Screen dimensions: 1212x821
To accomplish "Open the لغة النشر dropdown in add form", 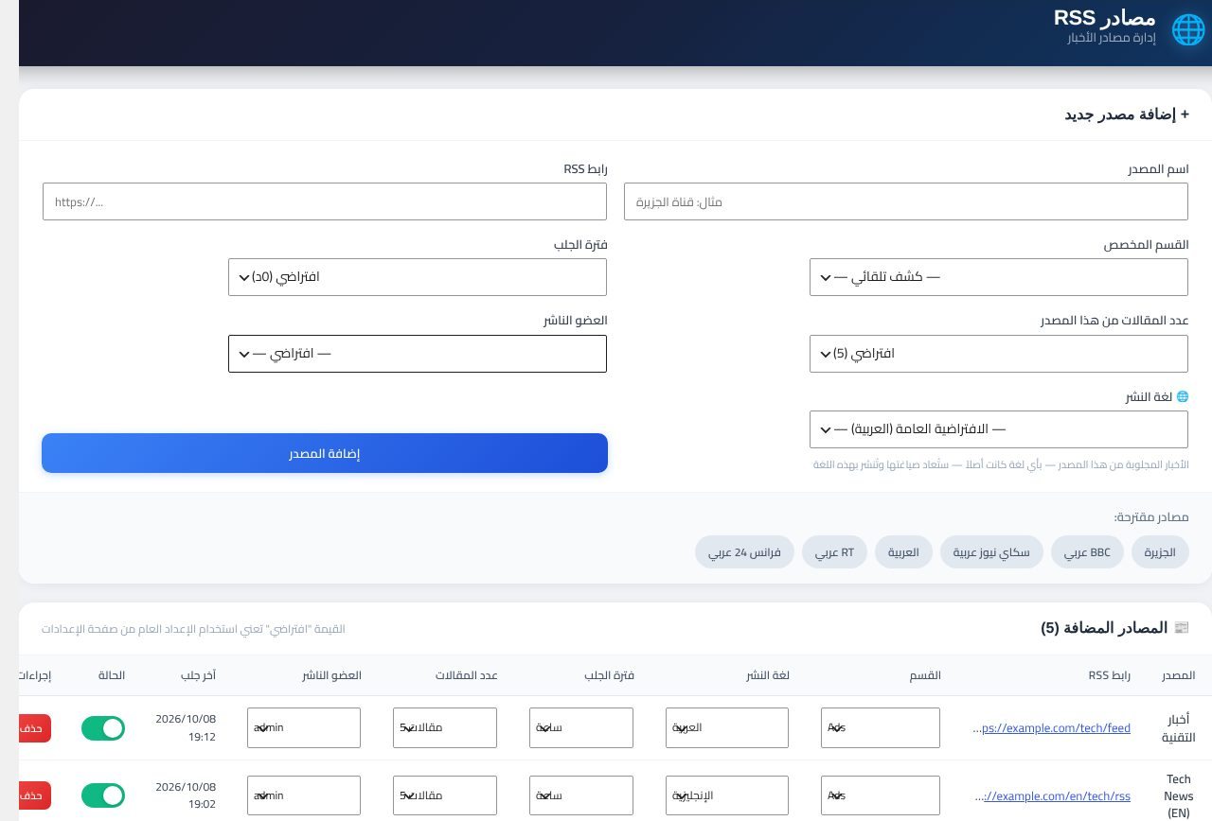I will tap(999, 429).
